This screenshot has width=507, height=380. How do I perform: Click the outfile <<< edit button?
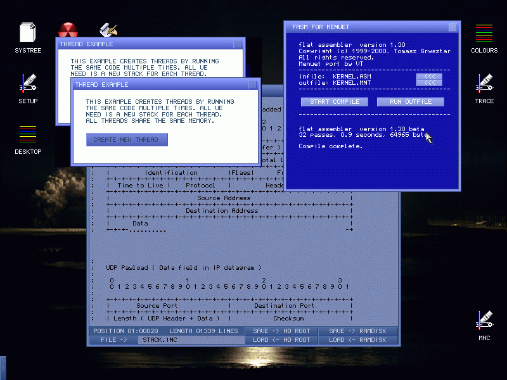pos(429,83)
